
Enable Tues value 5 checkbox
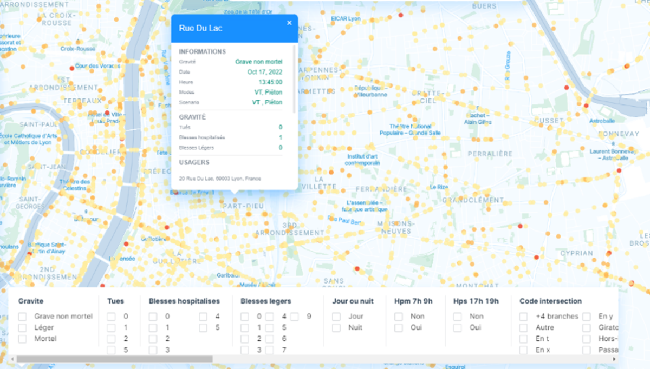(111, 350)
